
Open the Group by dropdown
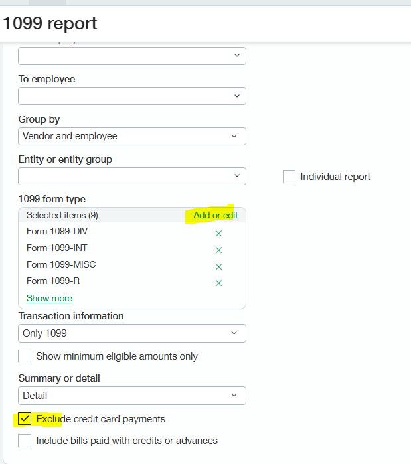pos(132,136)
